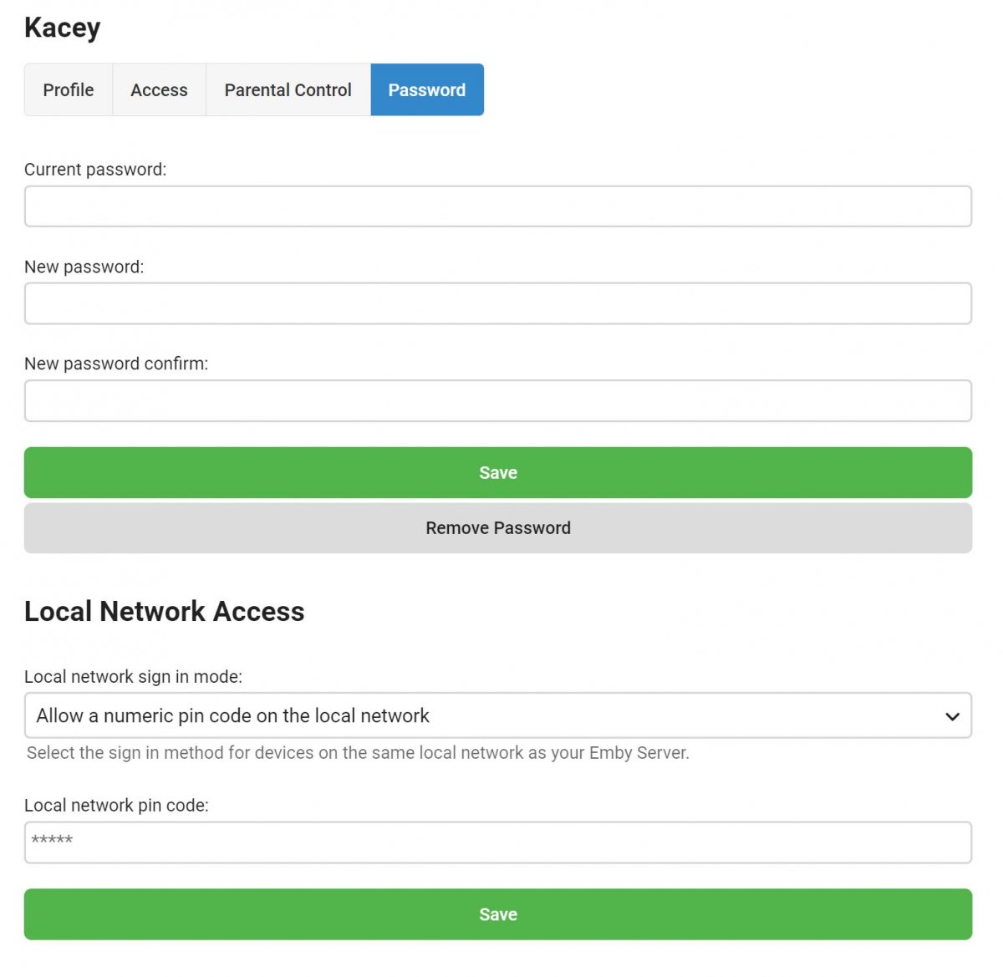Focus the Current password field
This screenshot has height=977, width=1003.
497,206
